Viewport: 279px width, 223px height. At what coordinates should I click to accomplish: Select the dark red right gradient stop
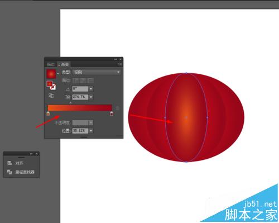tap(112, 113)
